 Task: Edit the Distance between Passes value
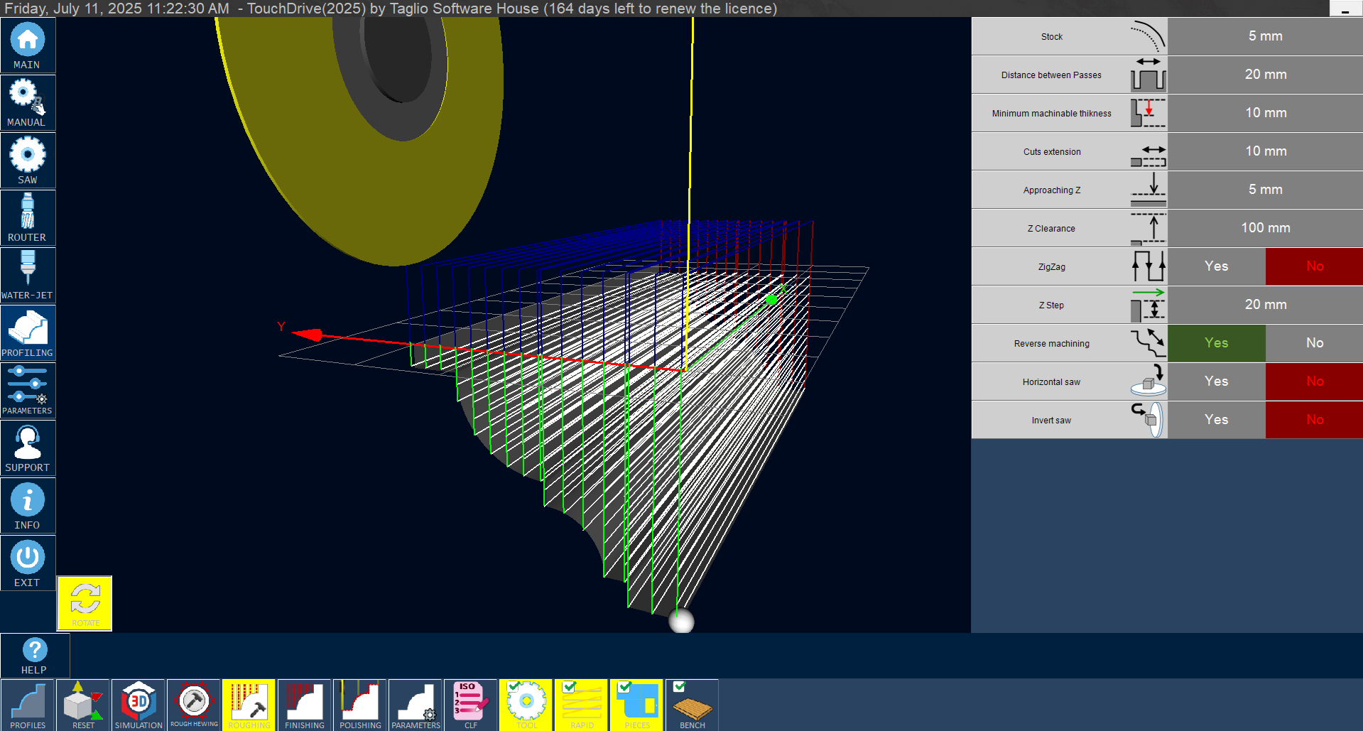click(x=1265, y=75)
